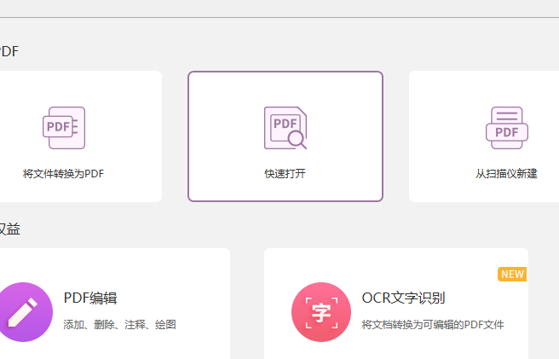Click the convert-file-to-PDF icon
Viewport: 559px width, 359px height.
pos(64,128)
